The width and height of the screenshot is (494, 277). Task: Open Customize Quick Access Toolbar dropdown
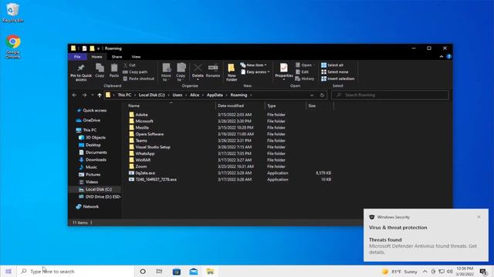pos(98,48)
